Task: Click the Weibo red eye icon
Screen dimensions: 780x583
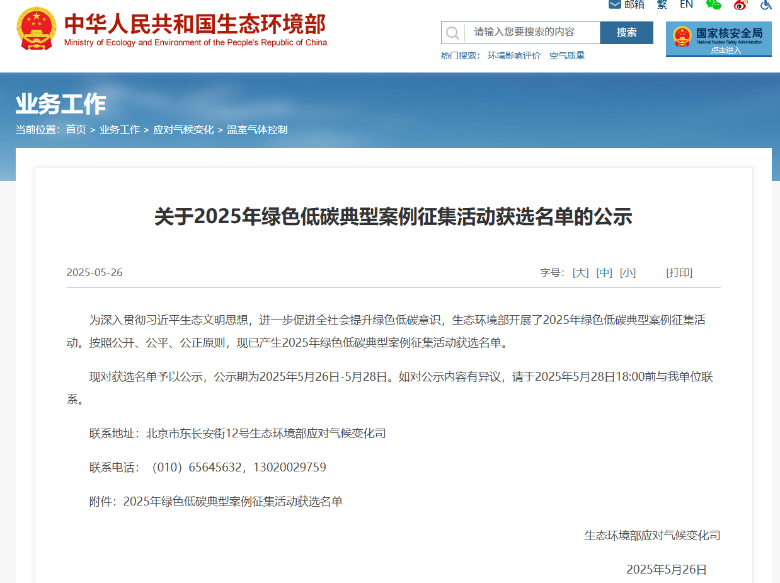Action: click(740, 5)
